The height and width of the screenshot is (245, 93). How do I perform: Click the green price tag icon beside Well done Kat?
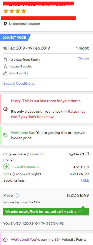[5, 135]
